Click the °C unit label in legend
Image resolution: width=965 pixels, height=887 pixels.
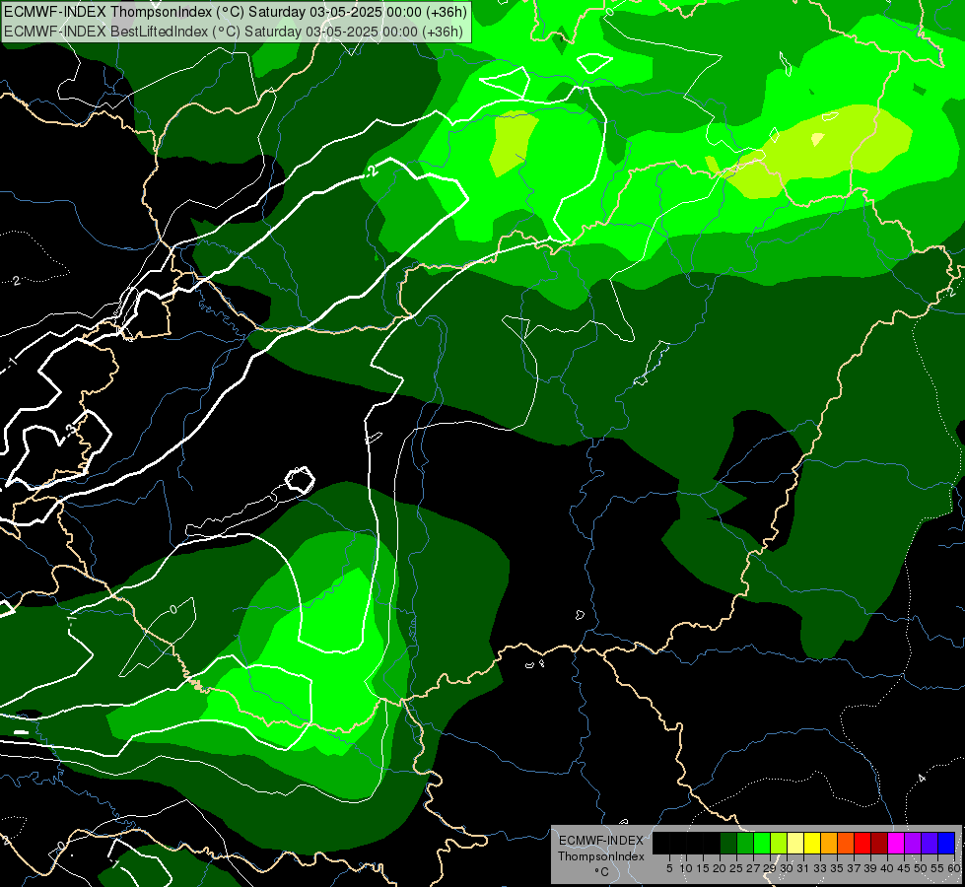click(601, 872)
